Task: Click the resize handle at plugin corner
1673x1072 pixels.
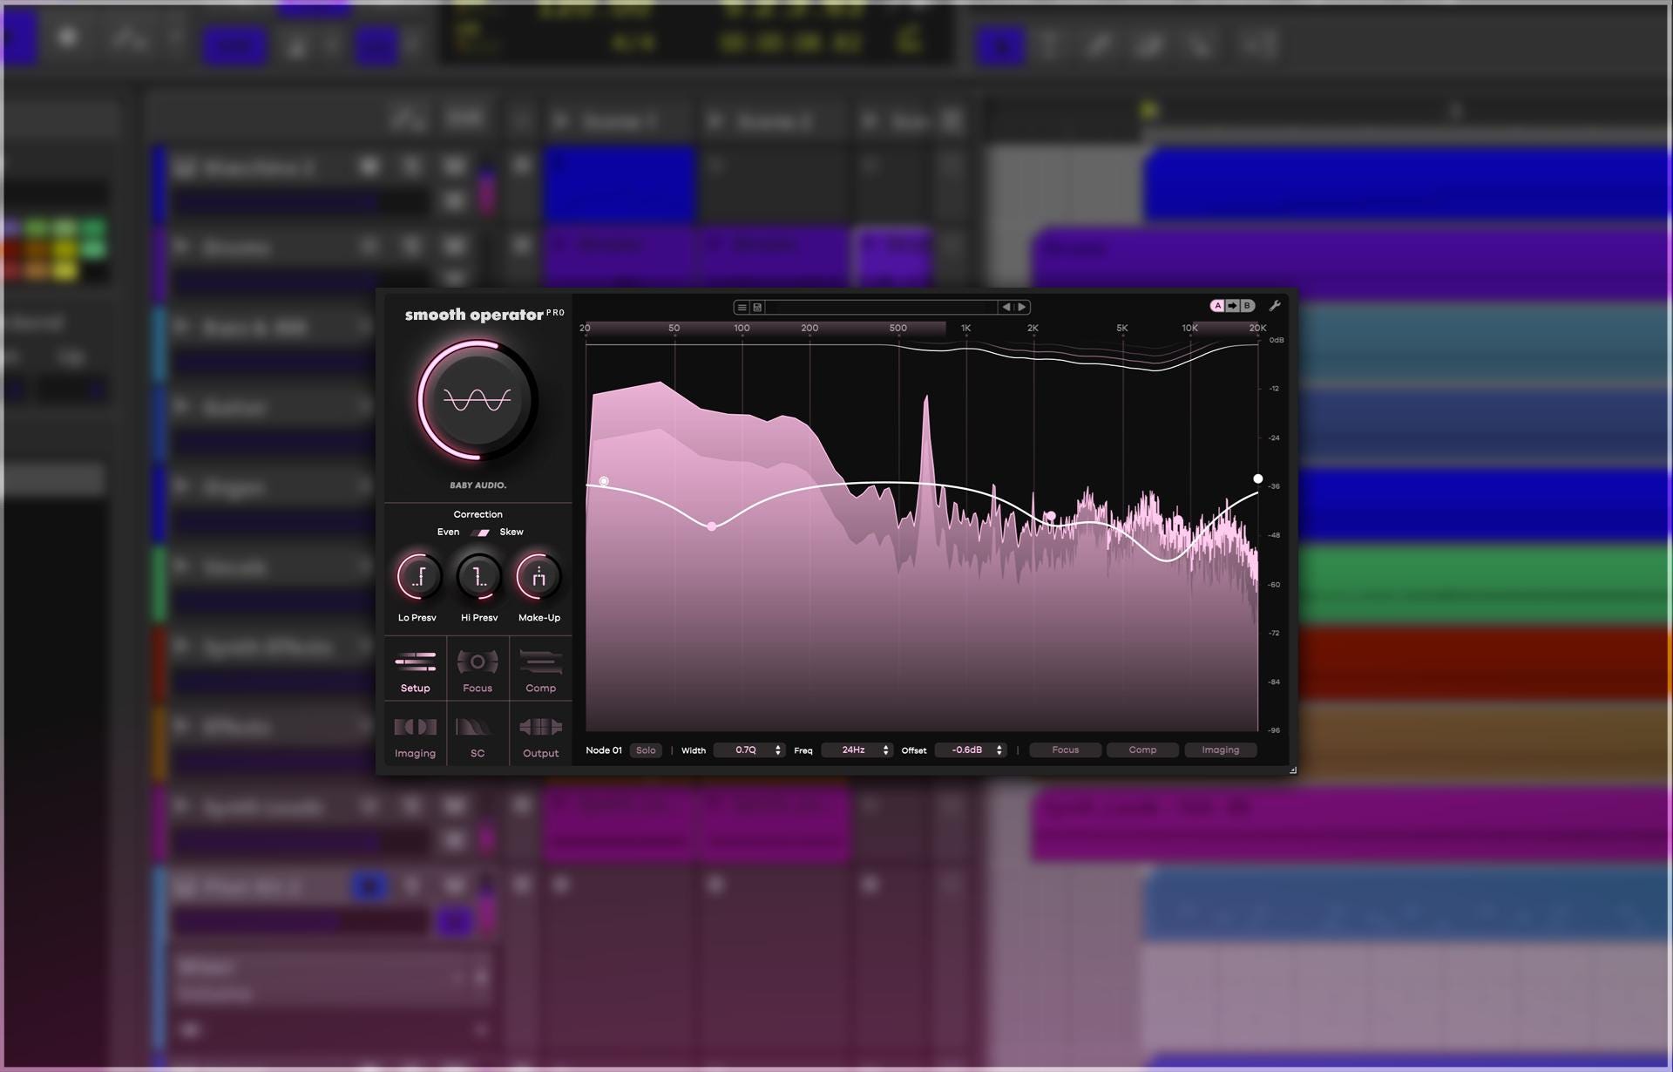Action: point(1292,770)
